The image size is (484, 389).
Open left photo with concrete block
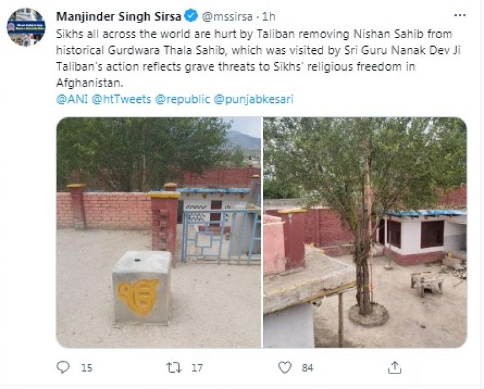159,232
